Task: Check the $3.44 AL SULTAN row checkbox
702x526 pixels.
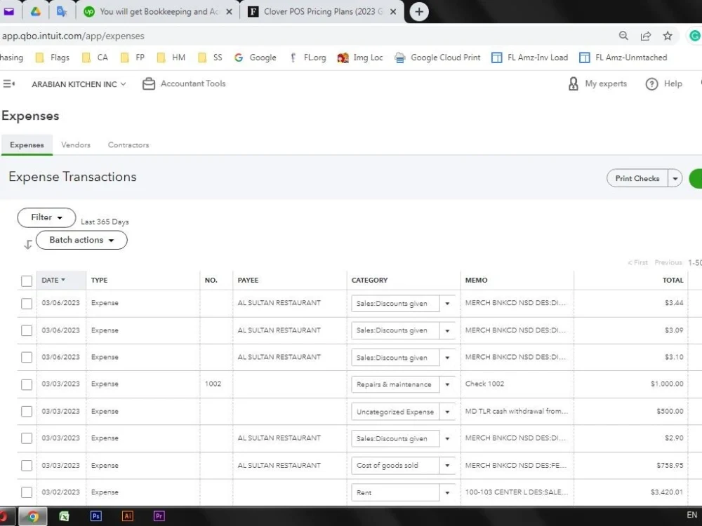Action: click(27, 303)
